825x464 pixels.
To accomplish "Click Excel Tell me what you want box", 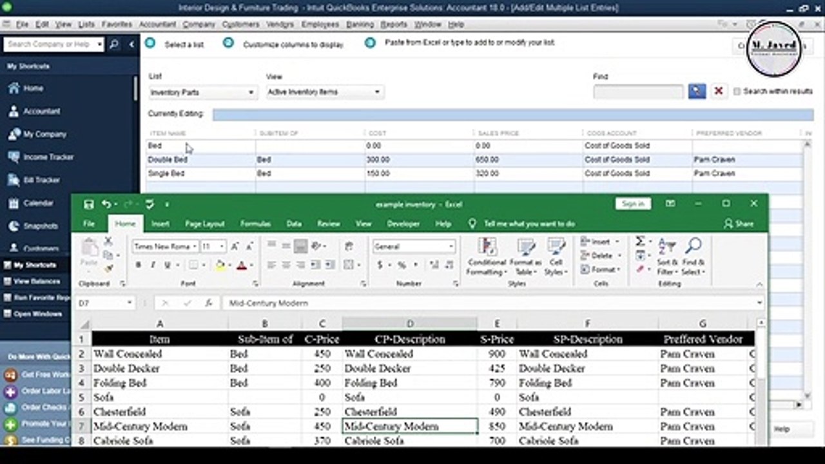I will pos(529,224).
